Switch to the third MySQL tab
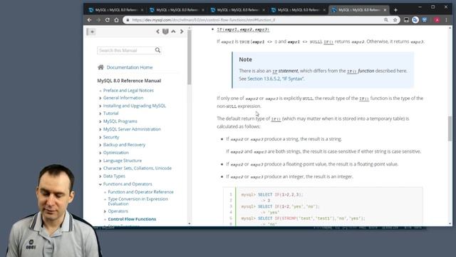The height and width of the screenshot is (257, 456). 237,10
